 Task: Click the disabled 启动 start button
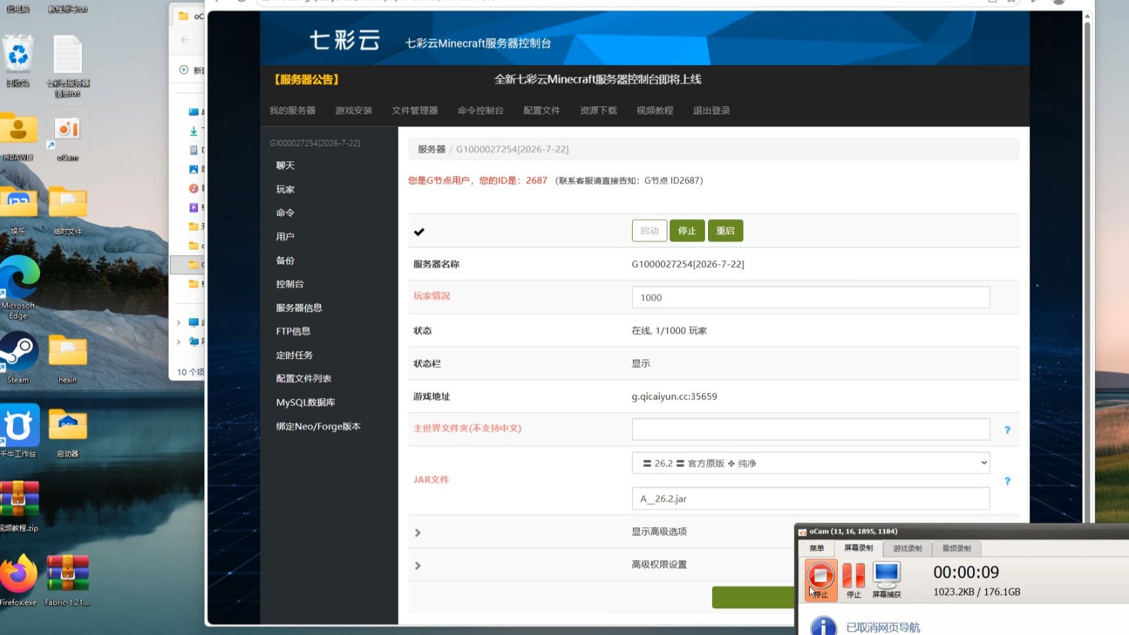pos(649,231)
